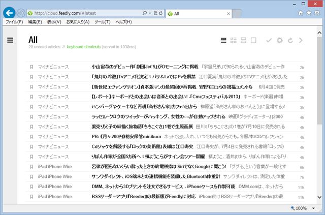This screenshot has height=215, width=325.
Task: Open article 鬼灯の冷徹 Tvアニメ化決定
Action: coord(143,77)
